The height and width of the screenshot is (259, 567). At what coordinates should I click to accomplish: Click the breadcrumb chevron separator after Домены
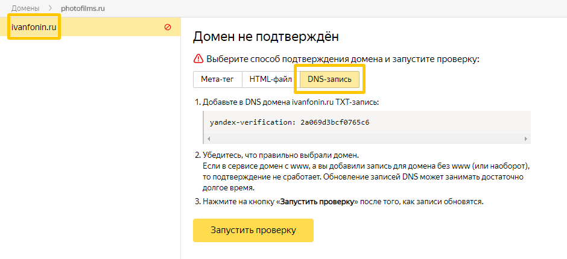click(x=50, y=8)
